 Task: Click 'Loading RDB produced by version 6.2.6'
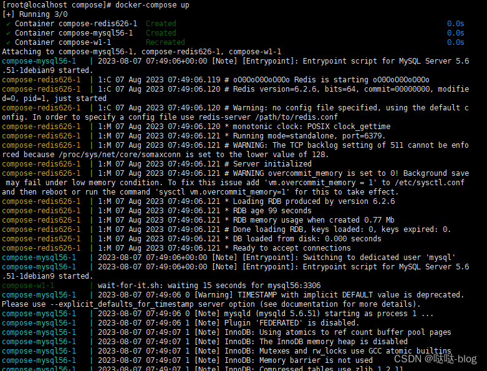click(314, 201)
